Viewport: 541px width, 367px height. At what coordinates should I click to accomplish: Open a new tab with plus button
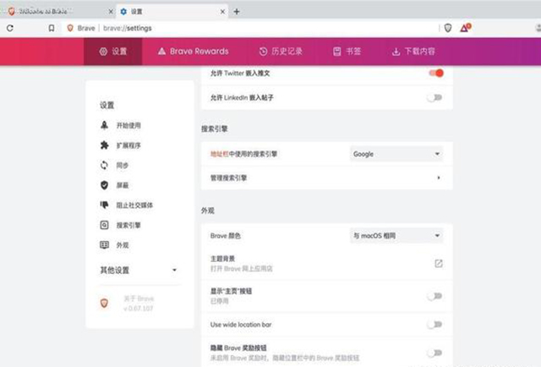point(237,11)
